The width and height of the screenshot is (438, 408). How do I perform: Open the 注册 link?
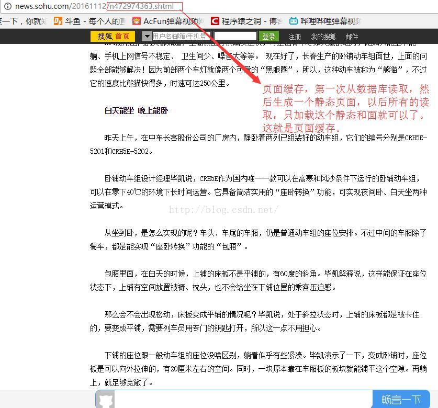pos(295,37)
